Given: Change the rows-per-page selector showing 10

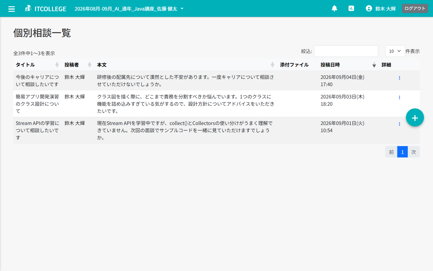Looking at the screenshot, I should (395, 51).
